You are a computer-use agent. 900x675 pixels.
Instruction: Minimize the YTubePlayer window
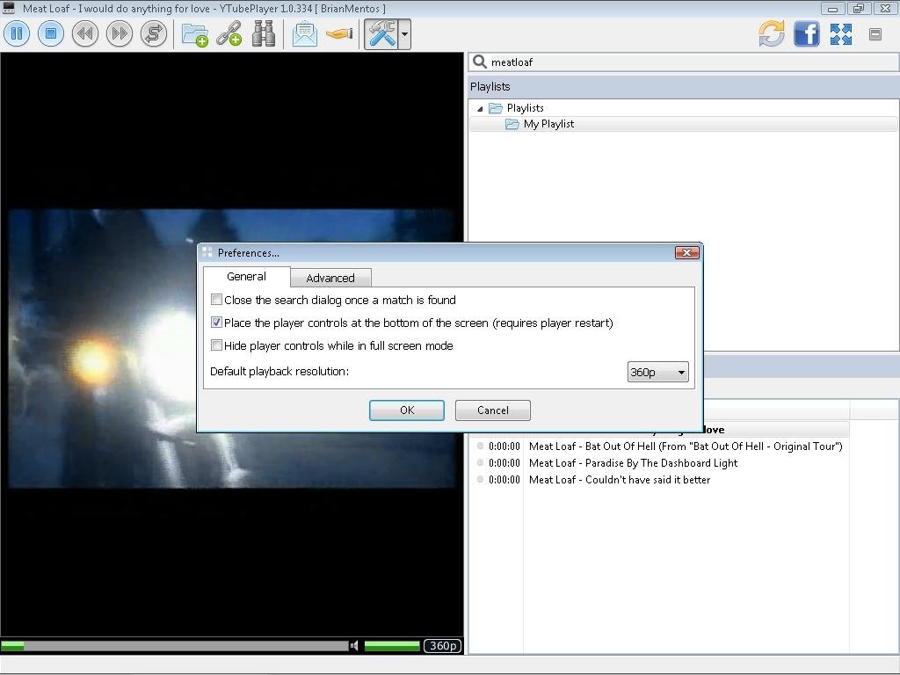click(832, 9)
